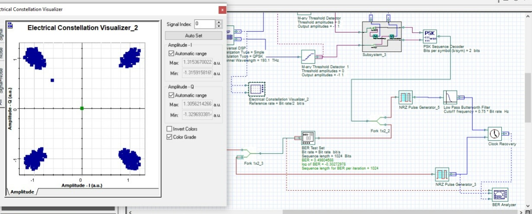Click the Signal Index input field
The image size is (532, 214).
pos(204,24)
